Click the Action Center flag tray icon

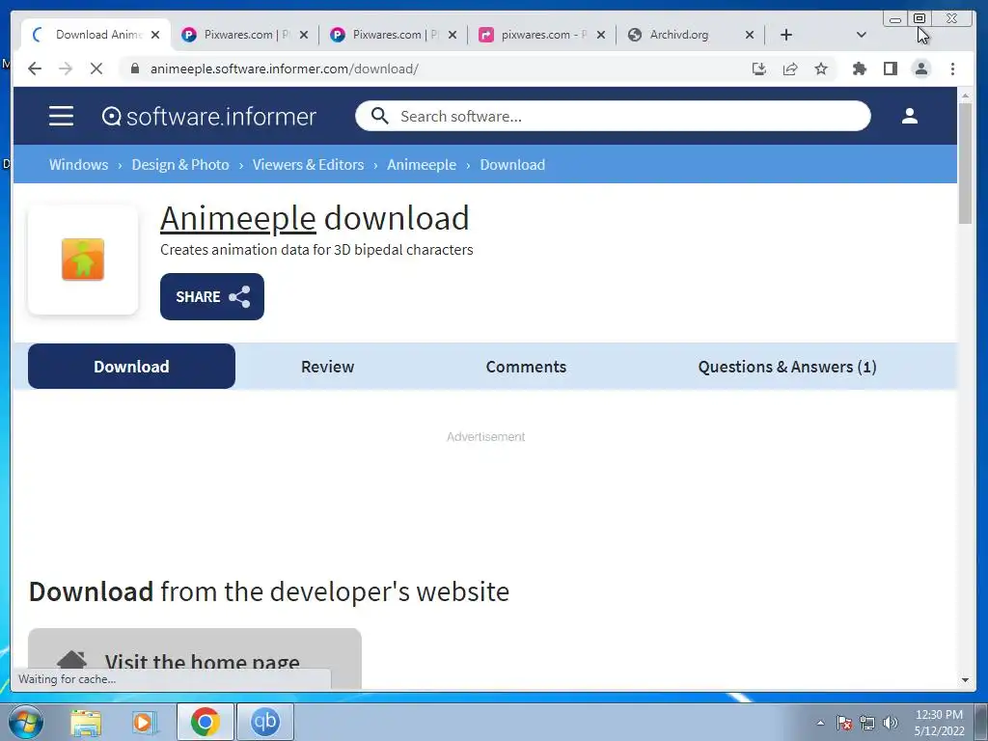[844, 723]
